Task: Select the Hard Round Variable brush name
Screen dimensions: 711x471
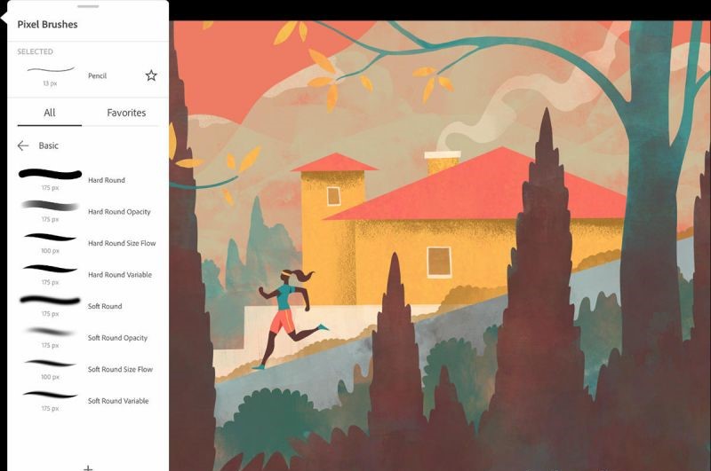Action: pos(119,275)
